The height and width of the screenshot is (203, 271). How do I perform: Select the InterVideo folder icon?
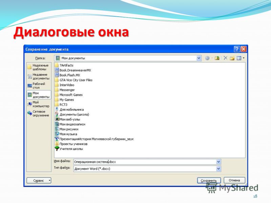pyautogui.click(x=57, y=85)
